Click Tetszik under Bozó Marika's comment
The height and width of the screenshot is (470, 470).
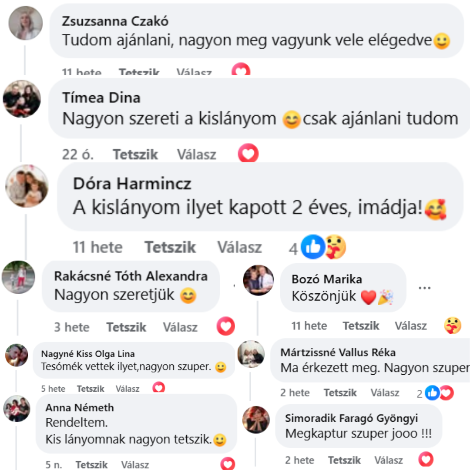pyautogui.click(x=361, y=326)
